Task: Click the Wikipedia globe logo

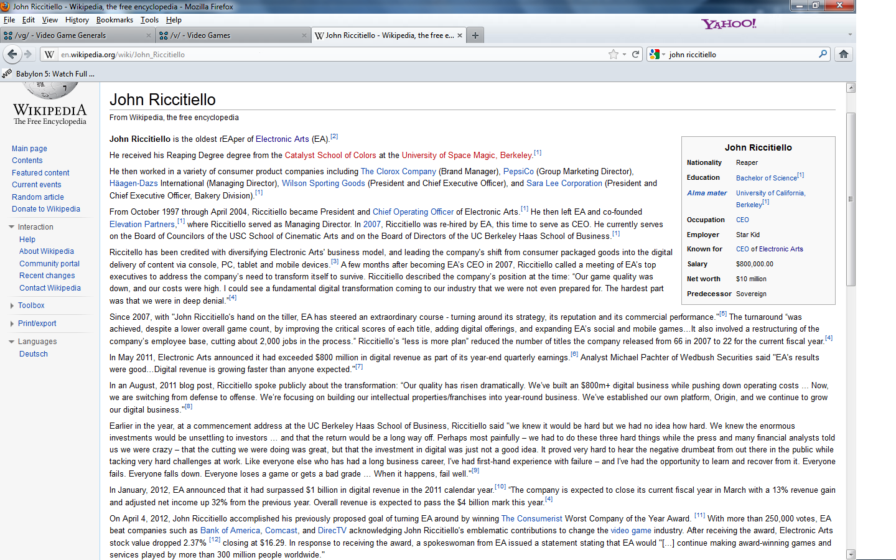Action: coord(50,91)
